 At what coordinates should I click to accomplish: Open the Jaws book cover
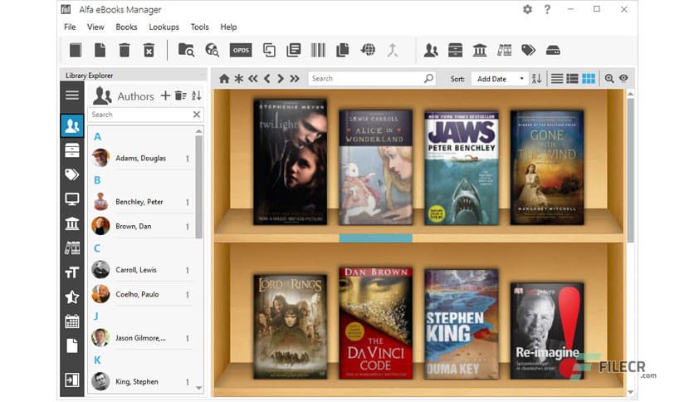462,169
